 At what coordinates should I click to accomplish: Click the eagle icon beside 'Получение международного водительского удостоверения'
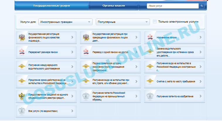(x=22, y=67)
